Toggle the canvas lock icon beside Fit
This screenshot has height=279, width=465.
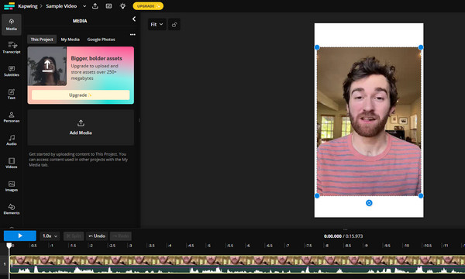coord(174,25)
